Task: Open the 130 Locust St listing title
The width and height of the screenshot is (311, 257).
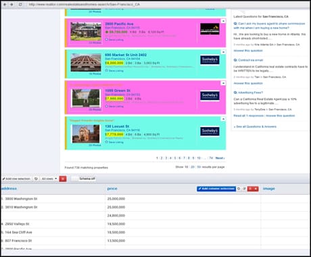Action: point(117,126)
